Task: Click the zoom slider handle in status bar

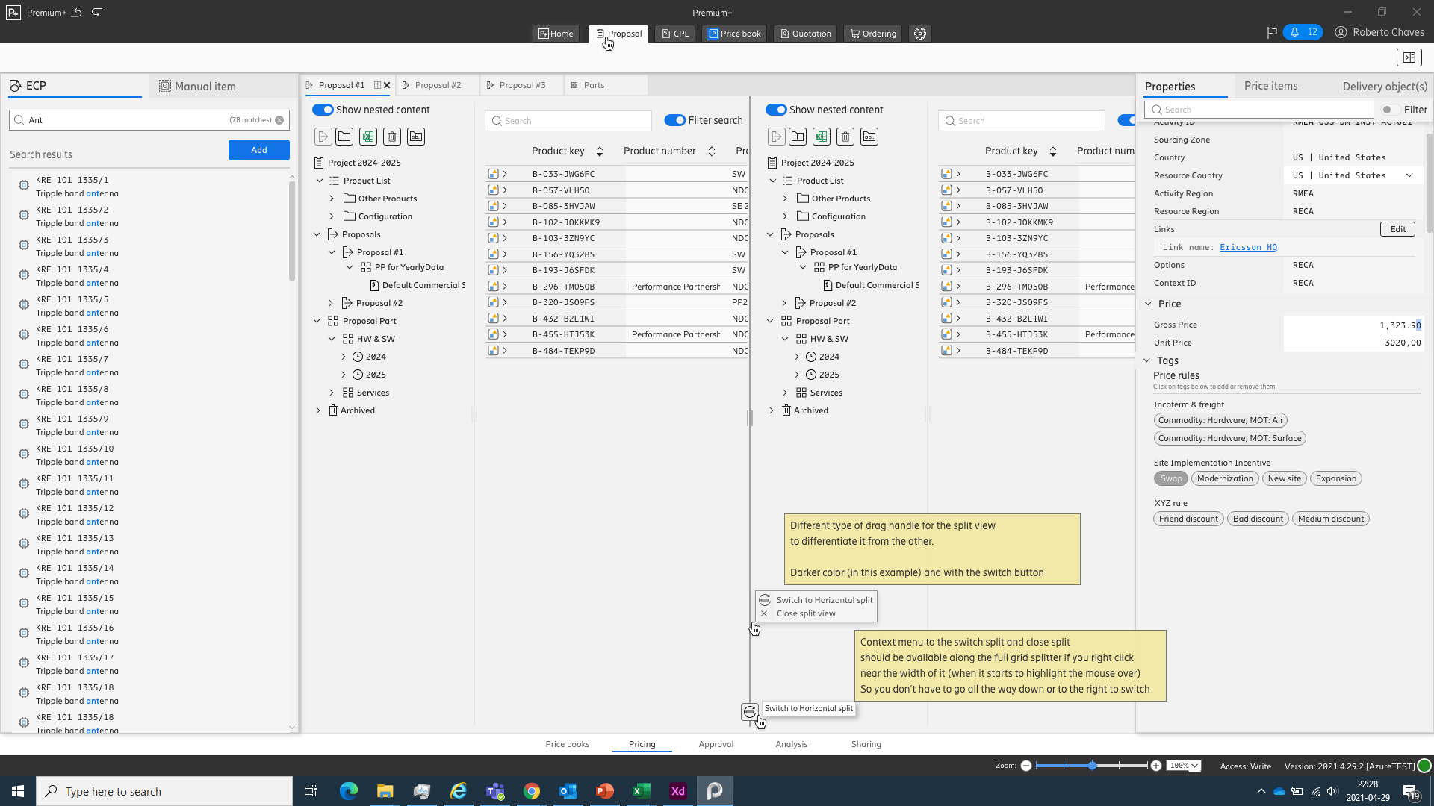Action: pyautogui.click(x=1093, y=766)
